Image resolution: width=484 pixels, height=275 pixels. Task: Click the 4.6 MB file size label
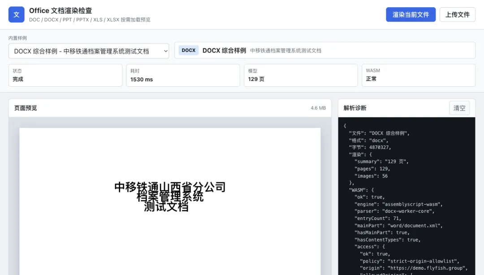[318, 108]
